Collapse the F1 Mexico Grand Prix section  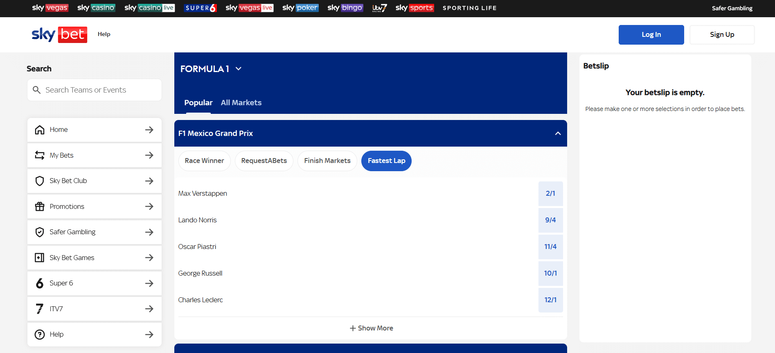pyautogui.click(x=558, y=134)
